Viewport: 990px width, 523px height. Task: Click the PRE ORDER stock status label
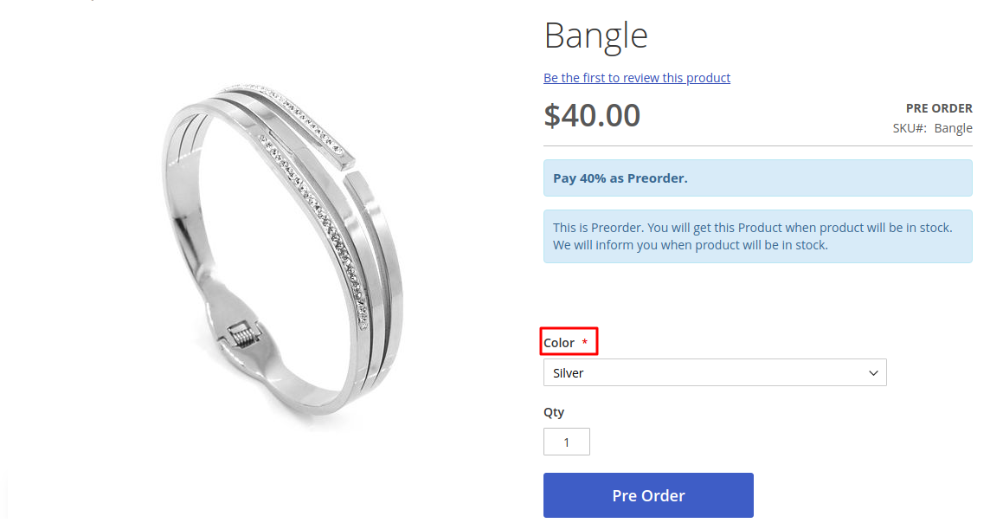[x=939, y=108]
